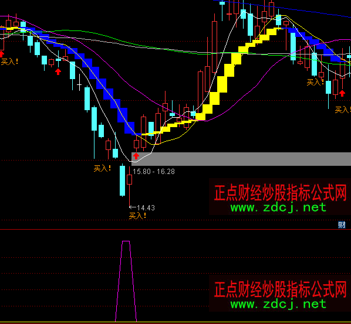The width and height of the screenshot is (351, 324).
Task: Click the lower 正点财经炒股指标公式网 title
Action: coord(280,289)
